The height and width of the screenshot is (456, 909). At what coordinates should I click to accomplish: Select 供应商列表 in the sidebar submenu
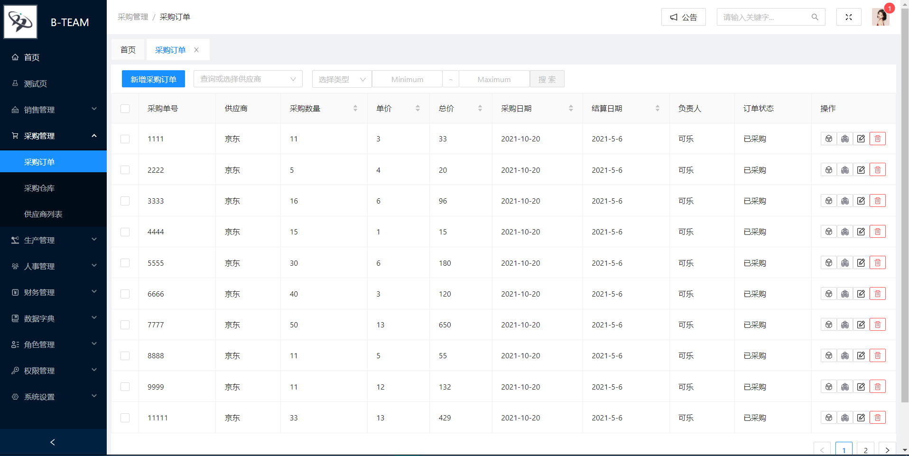point(53,214)
